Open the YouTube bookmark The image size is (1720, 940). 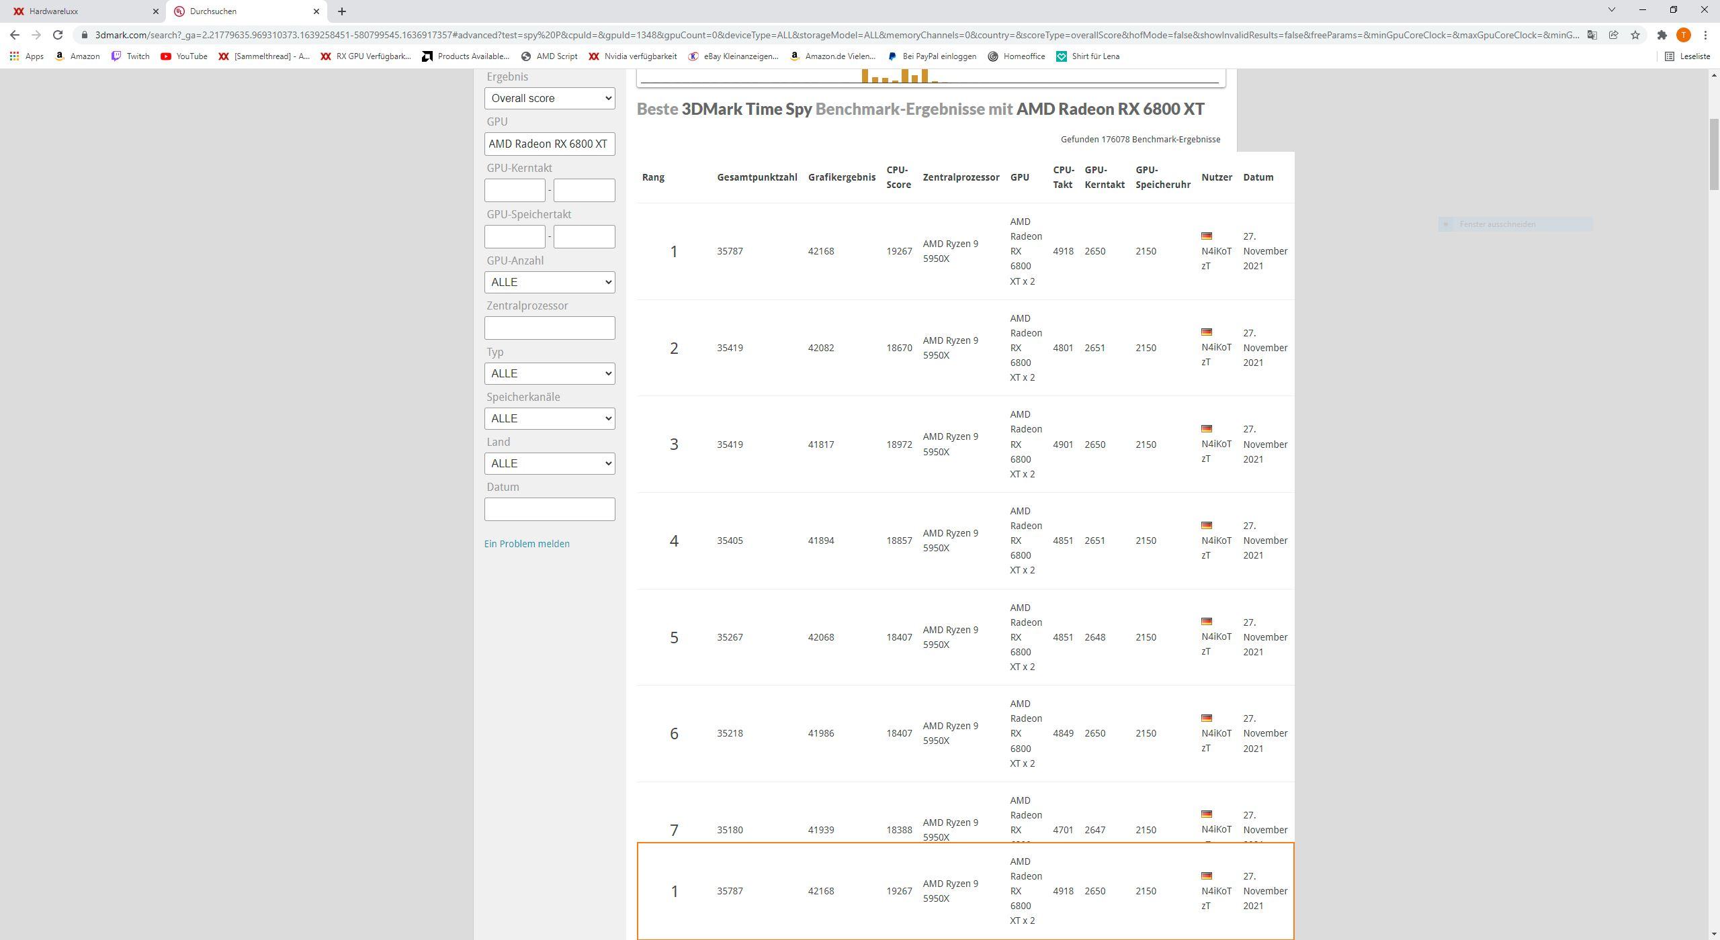click(184, 56)
